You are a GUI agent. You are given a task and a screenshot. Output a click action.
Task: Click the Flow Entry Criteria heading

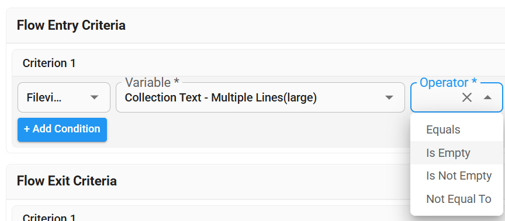tap(71, 25)
